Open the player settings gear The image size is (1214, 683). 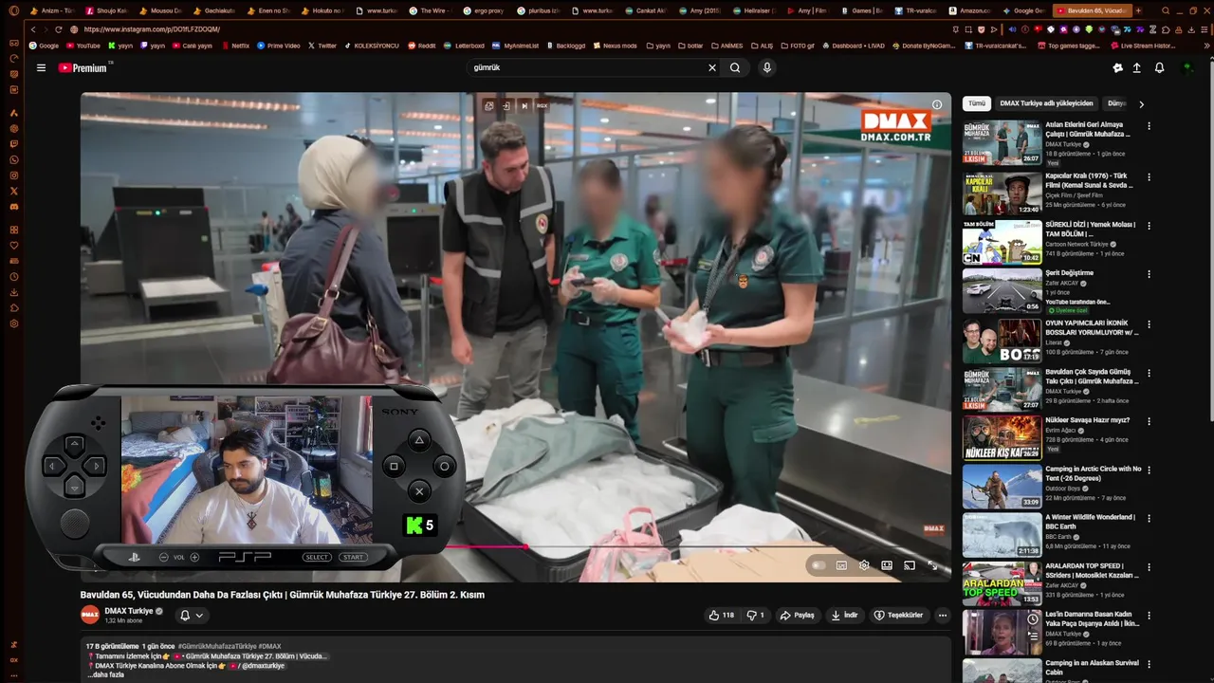pos(864,565)
